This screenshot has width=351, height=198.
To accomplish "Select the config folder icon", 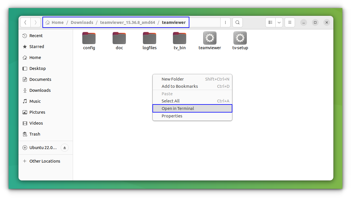I will pos(89,38).
